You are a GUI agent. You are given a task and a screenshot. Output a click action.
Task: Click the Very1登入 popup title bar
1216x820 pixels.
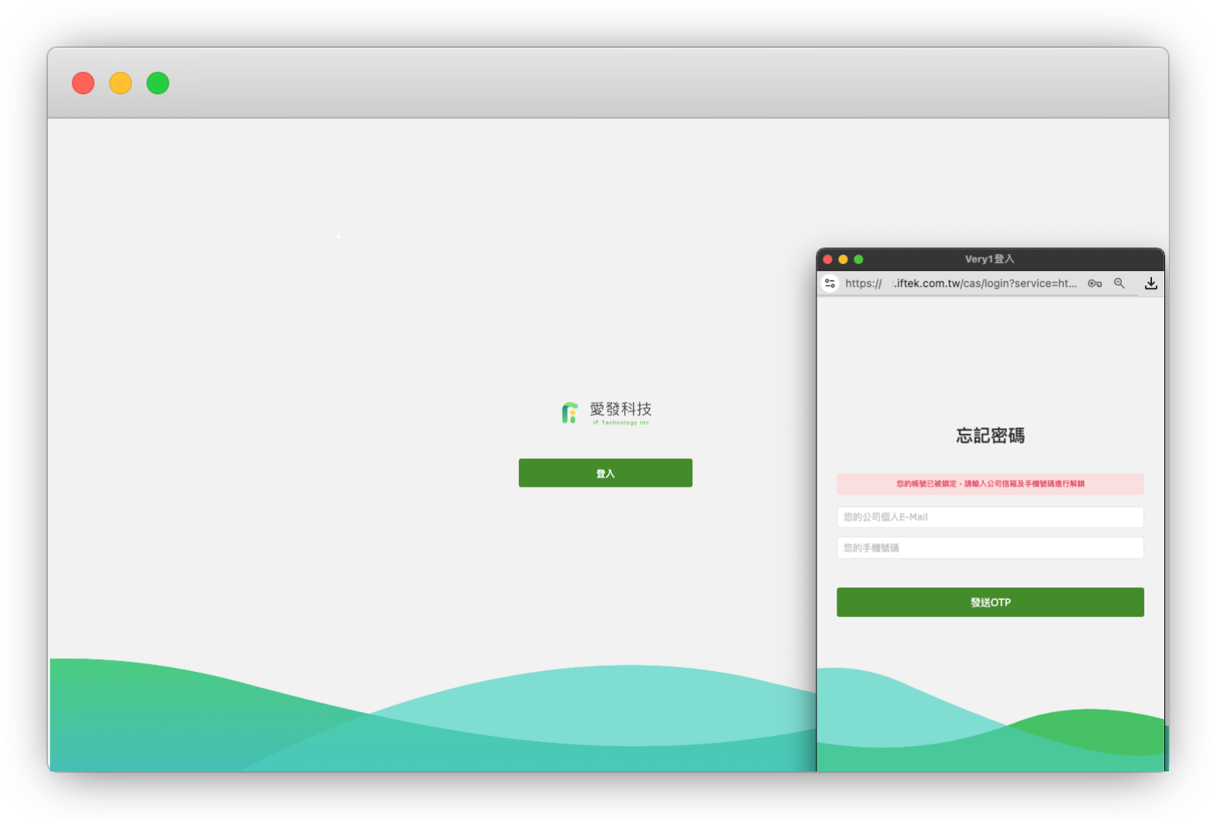pos(989,259)
